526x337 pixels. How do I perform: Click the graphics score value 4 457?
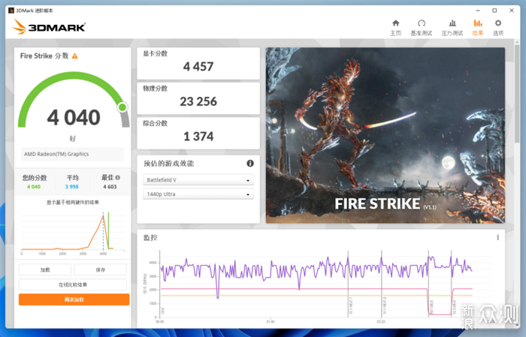point(198,66)
